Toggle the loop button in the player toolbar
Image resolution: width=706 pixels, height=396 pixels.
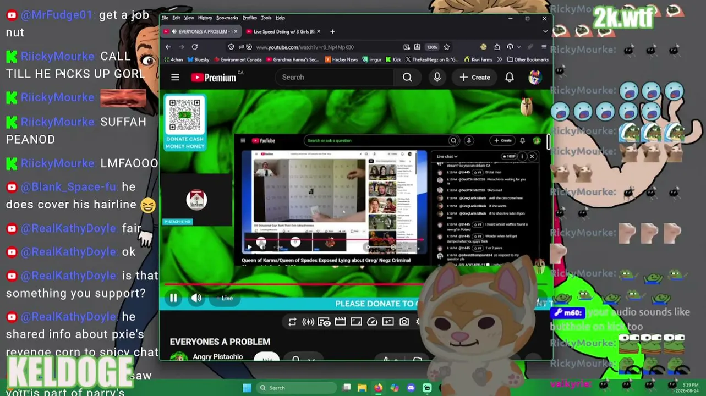pos(292,322)
